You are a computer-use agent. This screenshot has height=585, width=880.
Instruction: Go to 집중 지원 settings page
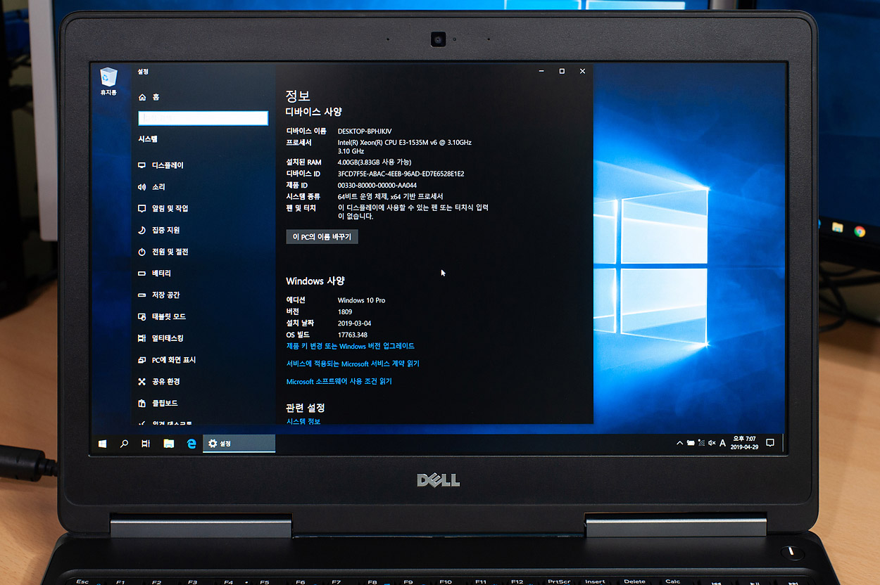point(165,230)
